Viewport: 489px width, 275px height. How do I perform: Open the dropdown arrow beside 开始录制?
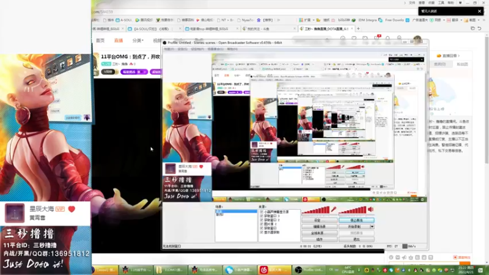[x=372, y=227]
